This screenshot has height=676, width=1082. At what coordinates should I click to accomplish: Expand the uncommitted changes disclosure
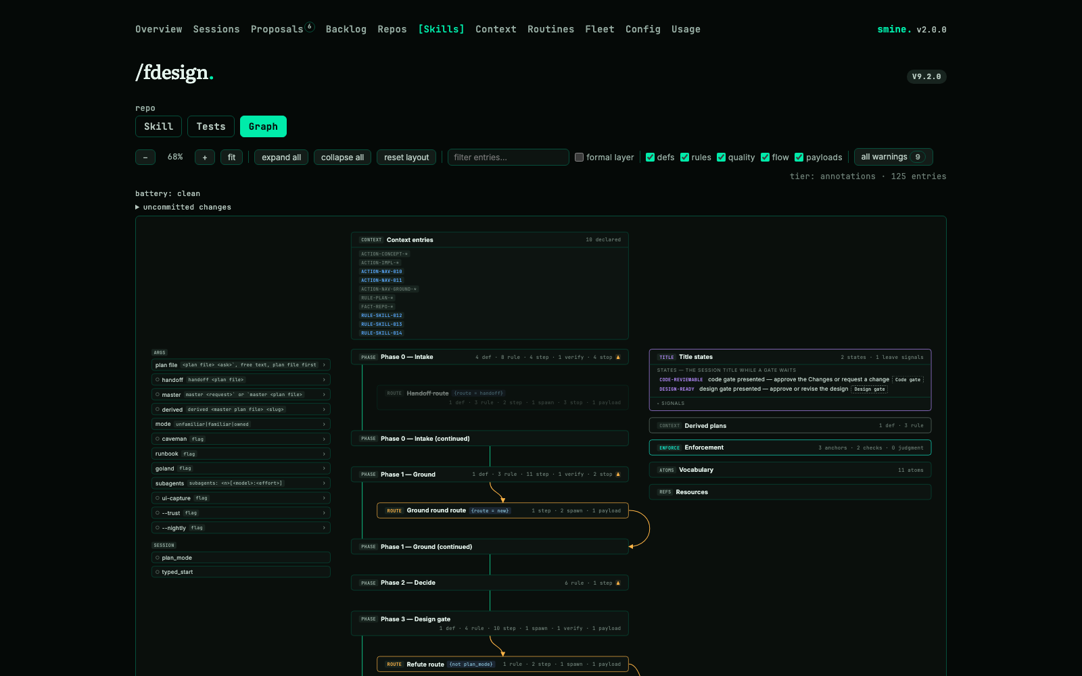(183, 208)
